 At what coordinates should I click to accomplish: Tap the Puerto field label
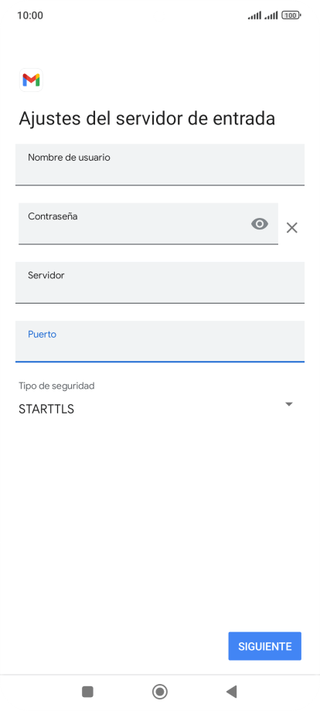coord(43,334)
